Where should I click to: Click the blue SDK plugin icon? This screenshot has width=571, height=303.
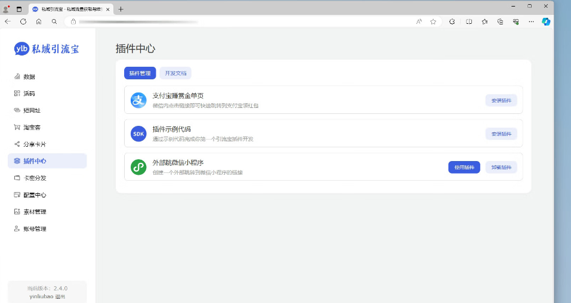138,134
